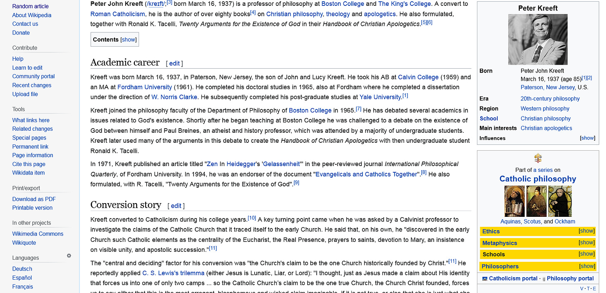Open What links here

click(31, 120)
